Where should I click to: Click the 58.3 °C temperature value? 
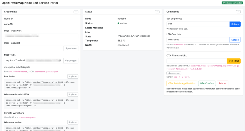point(122,41)
